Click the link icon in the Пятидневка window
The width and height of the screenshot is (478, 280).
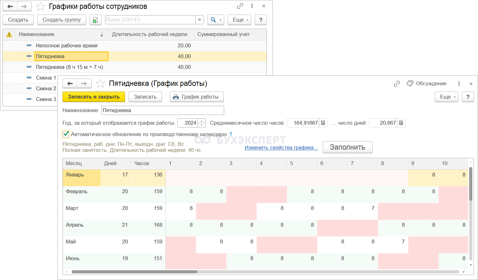click(397, 84)
